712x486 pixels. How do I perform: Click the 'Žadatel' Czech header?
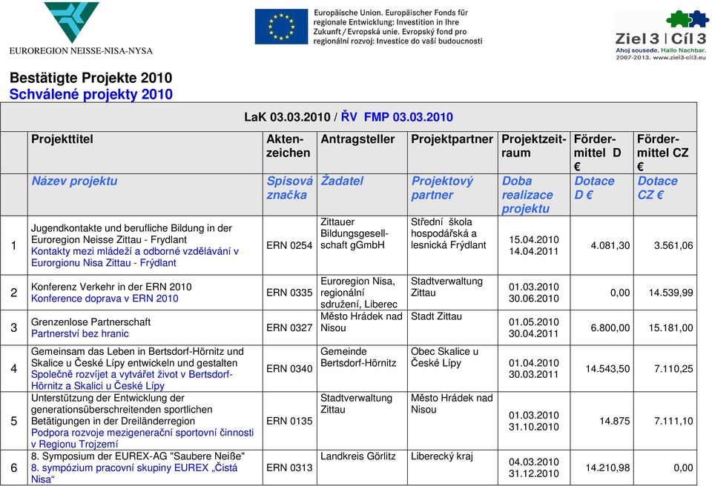[x=342, y=181]
